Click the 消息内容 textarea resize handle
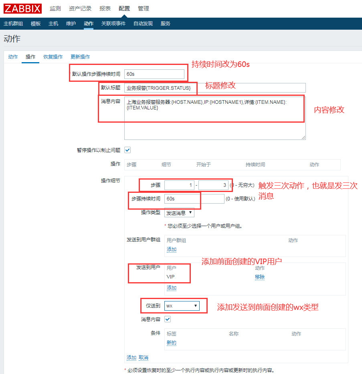The width and height of the screenshot is (362, 374). 303,137
